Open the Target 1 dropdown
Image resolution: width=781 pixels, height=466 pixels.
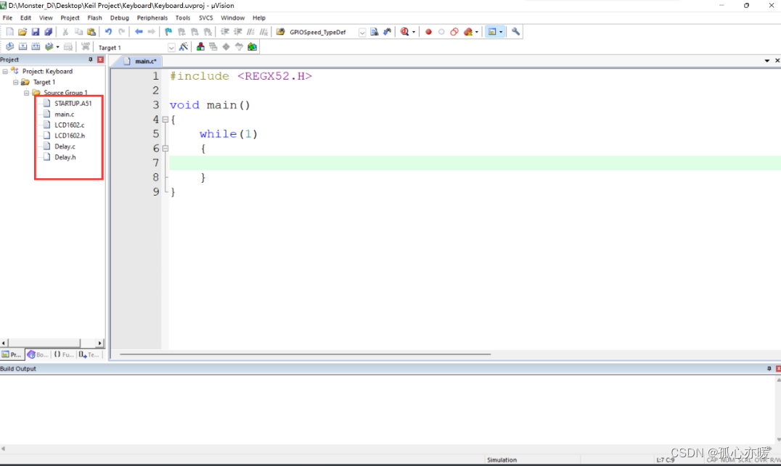pos(171,48)
